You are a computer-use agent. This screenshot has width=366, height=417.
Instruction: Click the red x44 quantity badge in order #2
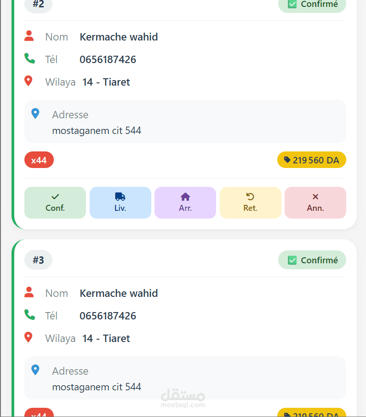(39, 160)
